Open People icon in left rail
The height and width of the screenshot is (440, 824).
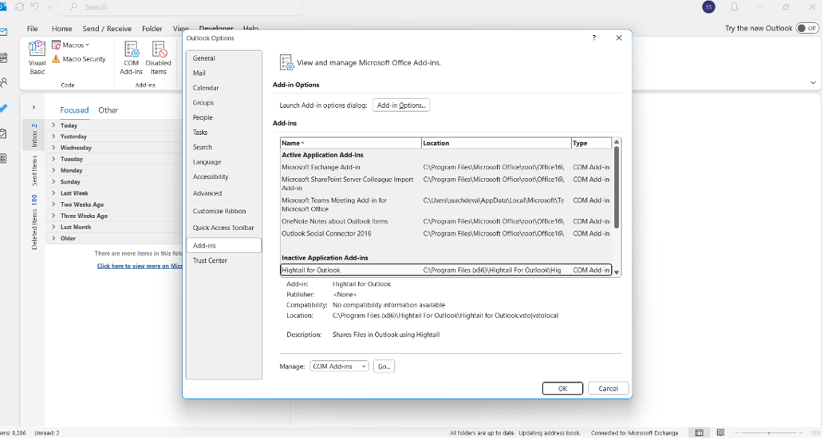3,82
